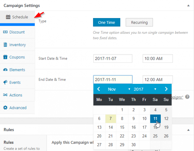
Task: Click the end time field 12:00 AM
Action: tap(157, 79)
